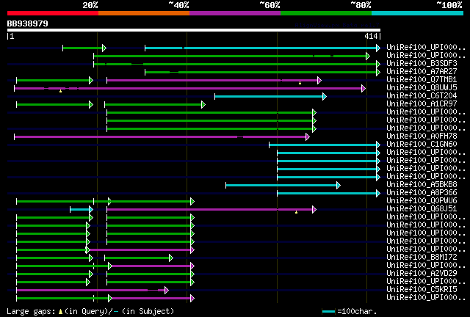Click the yellow in-Query gap symbol in the legend
Viewport: 470px width, 317px height.
pyautogui.click(x=60, y=312)
